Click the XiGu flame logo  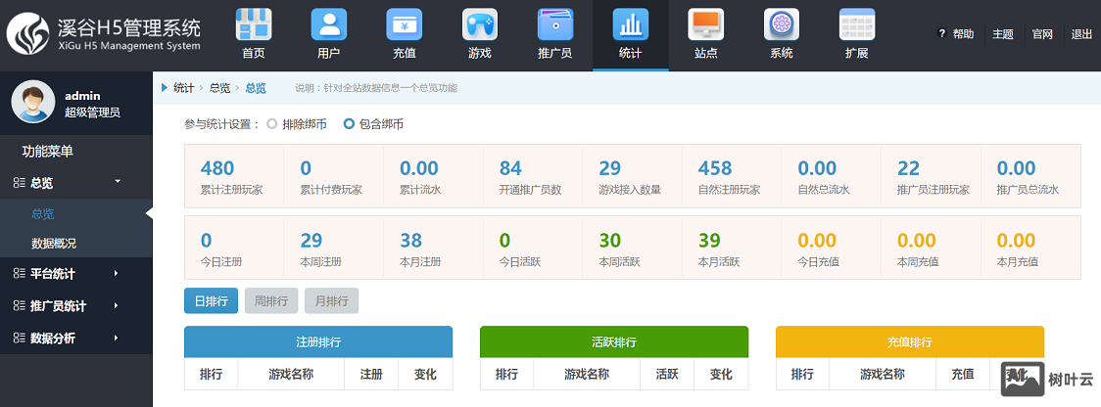(x=28, y=34)
